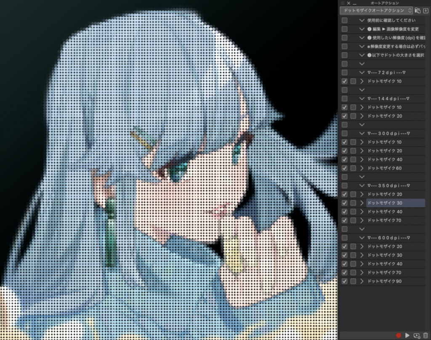The width and height of the screenshot is (431, 340).
Task: Delete the selected action with trash icon
Action: point(426,335)
